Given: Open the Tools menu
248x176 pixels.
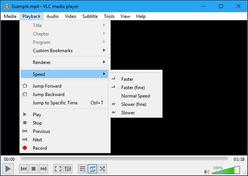Looking at the screenshot, I should [x=109, y=16].
